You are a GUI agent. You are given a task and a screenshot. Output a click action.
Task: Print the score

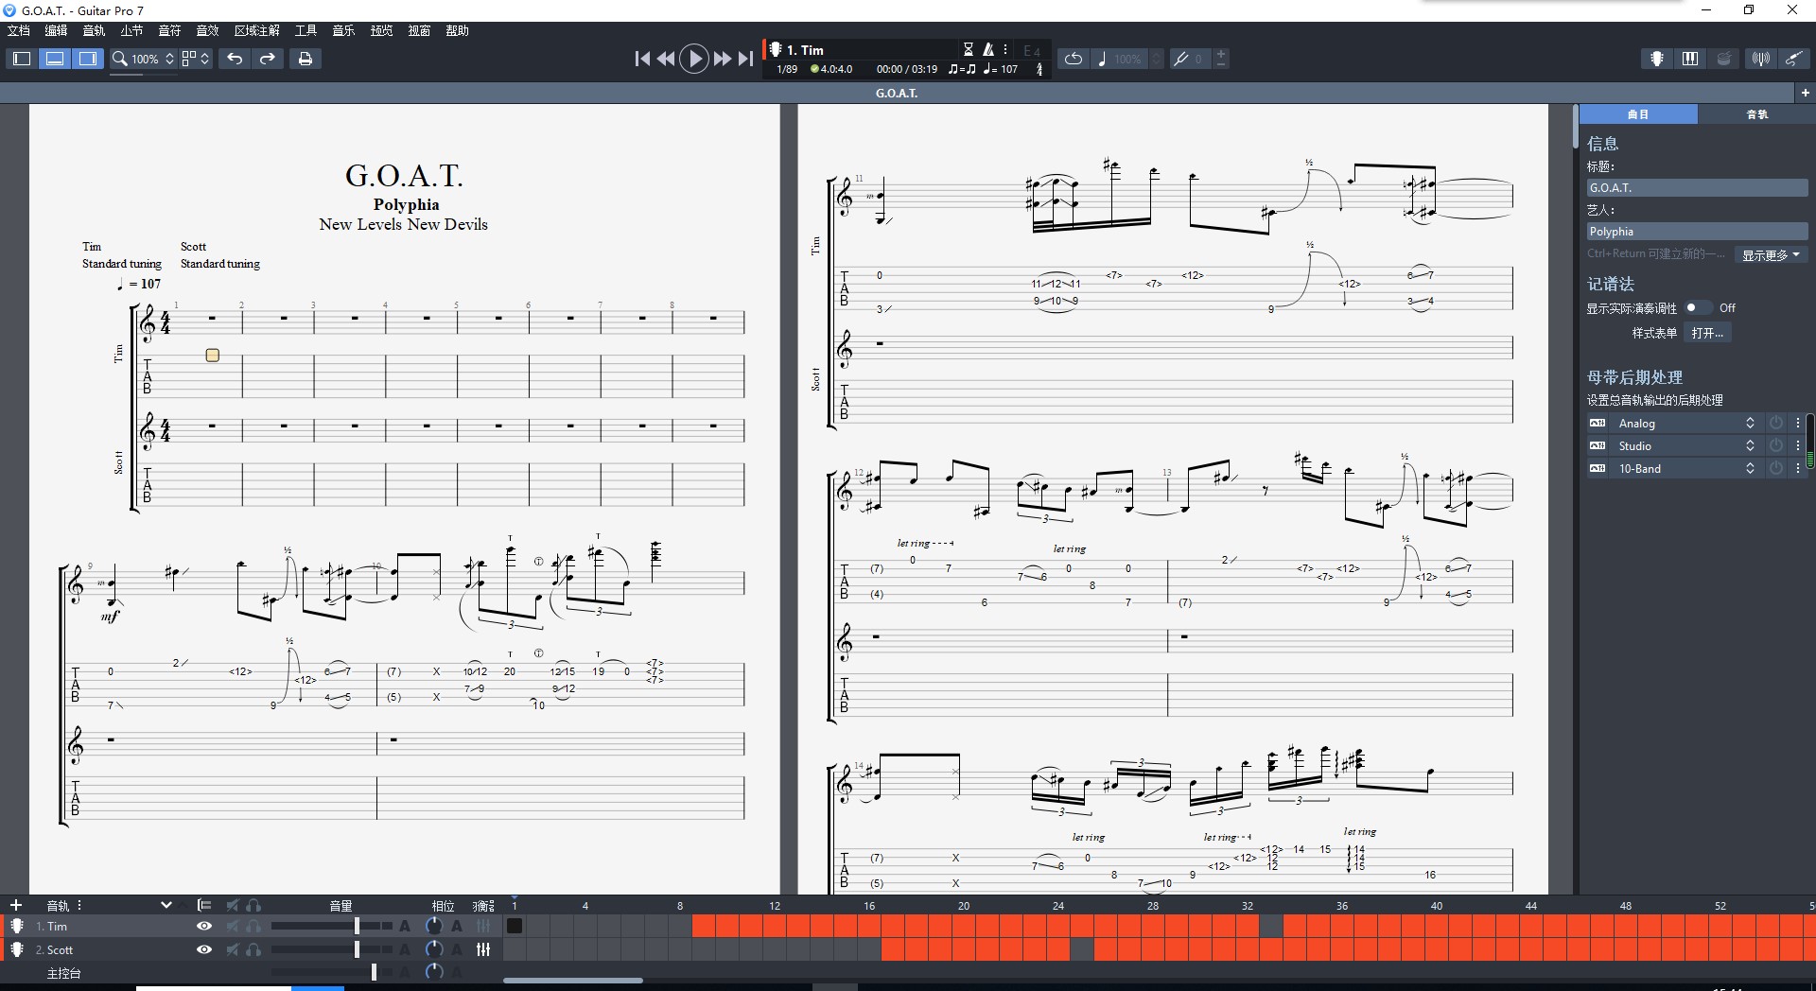pos(305,59)
